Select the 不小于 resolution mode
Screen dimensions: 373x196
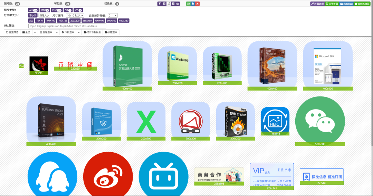(33, 16)
